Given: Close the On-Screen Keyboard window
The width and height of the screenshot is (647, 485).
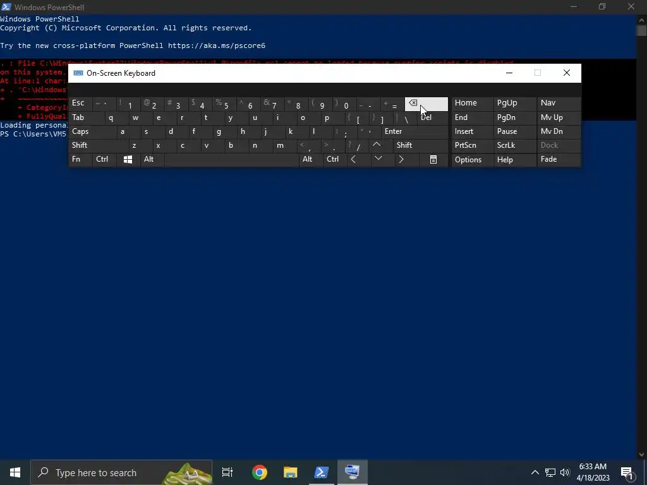Looking at the screenshot, I should (567, 73).
